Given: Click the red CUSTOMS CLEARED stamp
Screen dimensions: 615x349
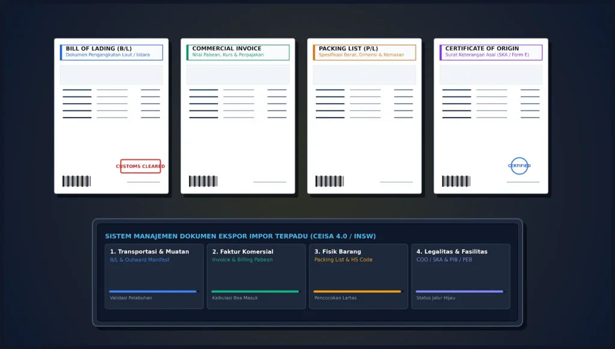Looking at the screenshot, I should 141,166.
